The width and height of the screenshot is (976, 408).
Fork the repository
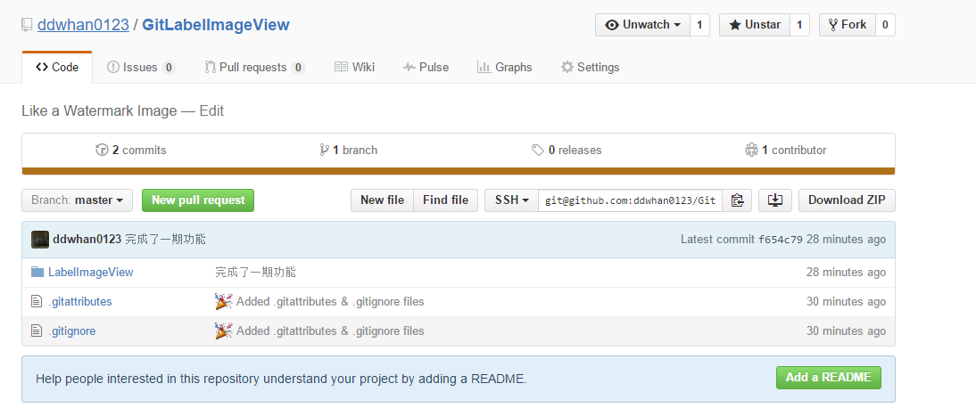tap(848, 25)
